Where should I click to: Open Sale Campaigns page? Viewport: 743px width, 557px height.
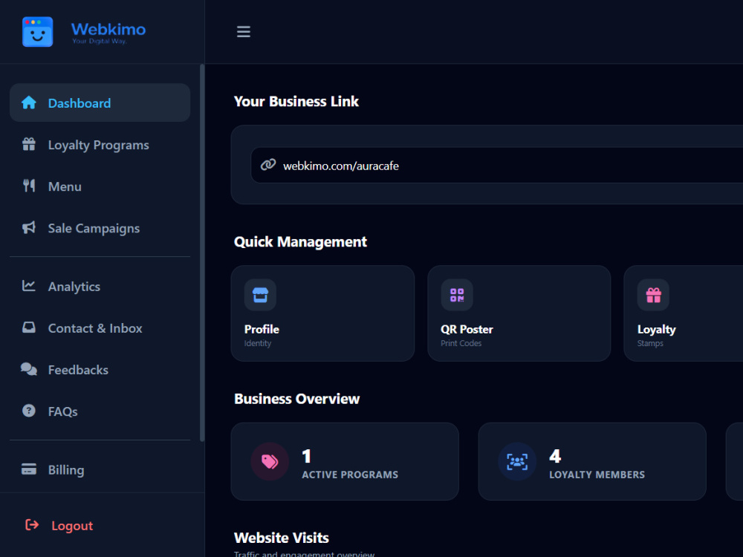tap(100, 228)
